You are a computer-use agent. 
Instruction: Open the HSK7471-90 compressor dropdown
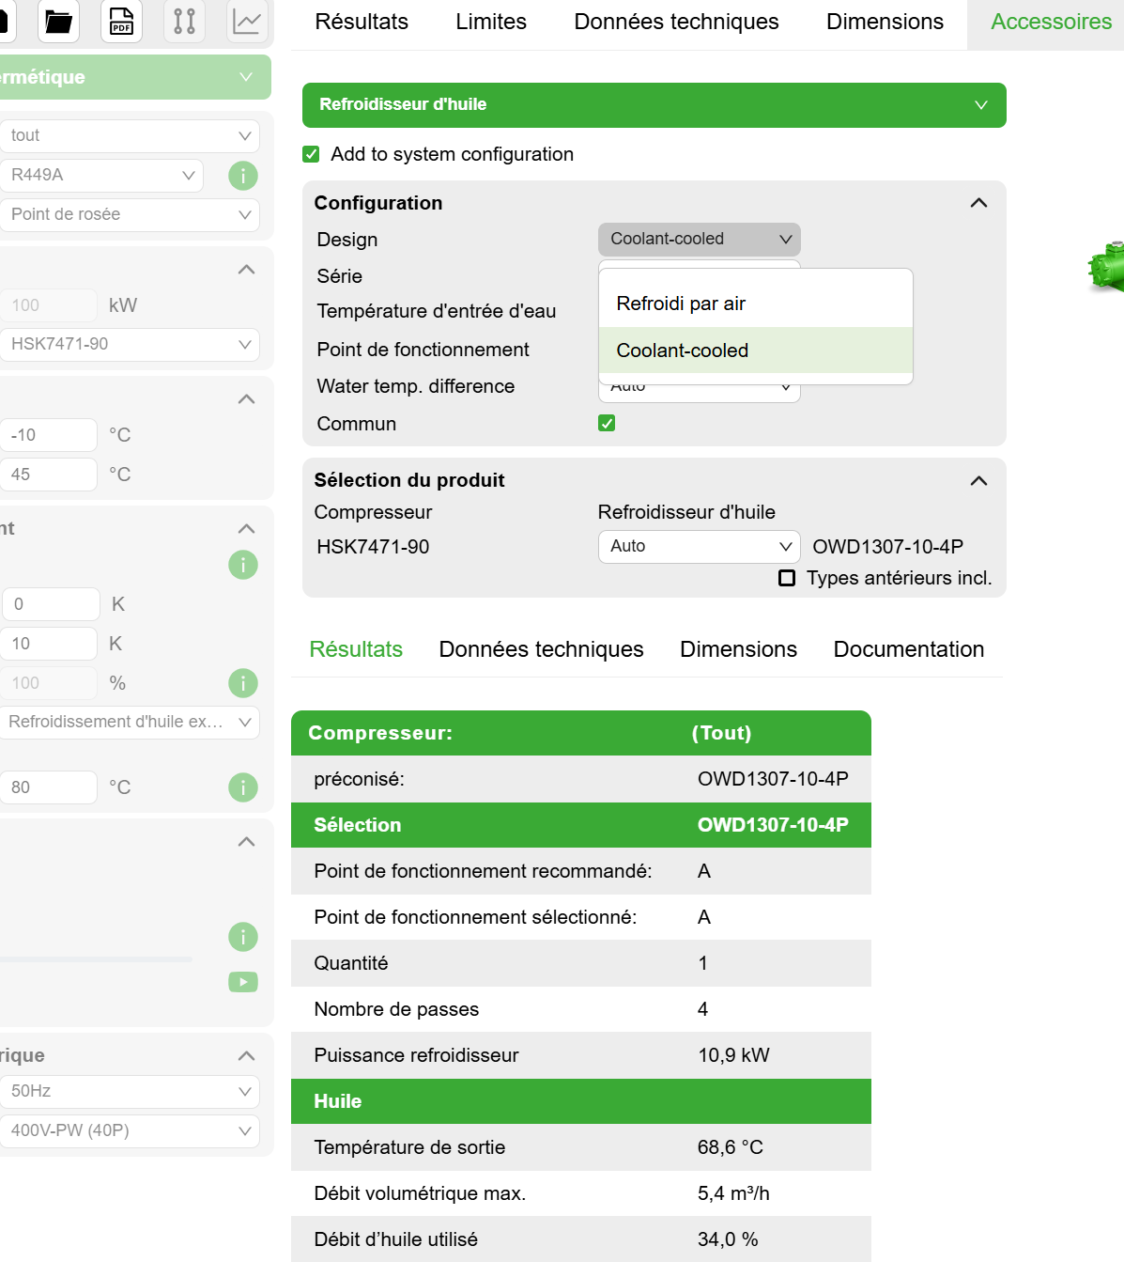point(129,345)
